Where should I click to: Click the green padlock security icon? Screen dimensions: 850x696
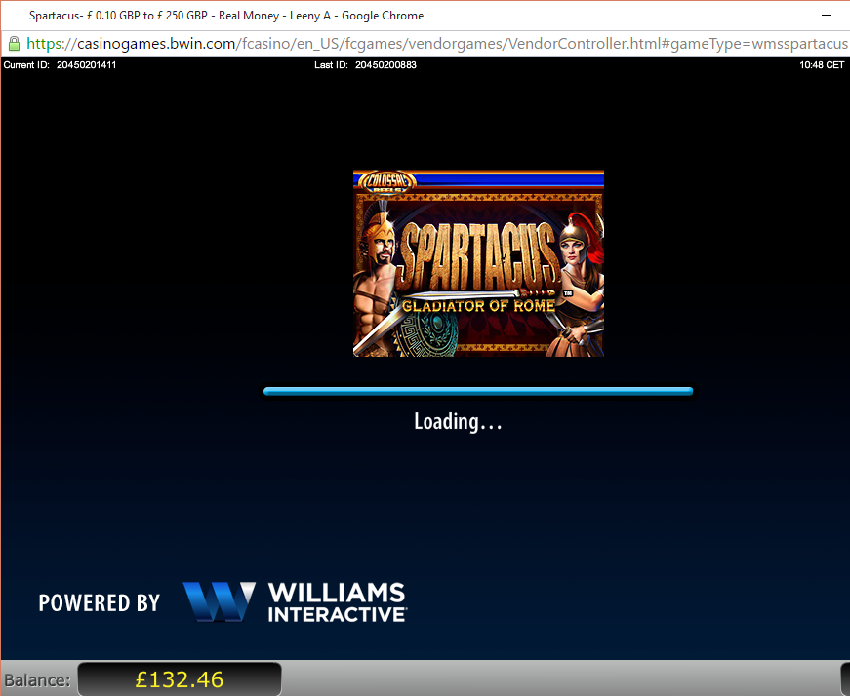coord(14,43)
